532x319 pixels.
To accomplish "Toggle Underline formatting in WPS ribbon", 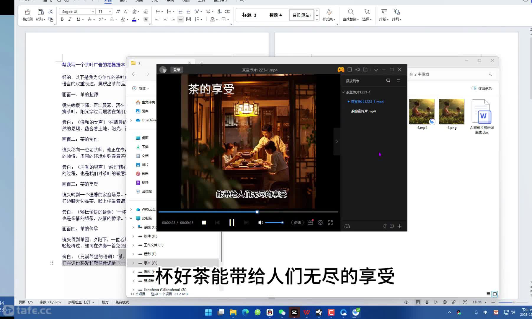I will pyautogui.click(x=78, y=19).
